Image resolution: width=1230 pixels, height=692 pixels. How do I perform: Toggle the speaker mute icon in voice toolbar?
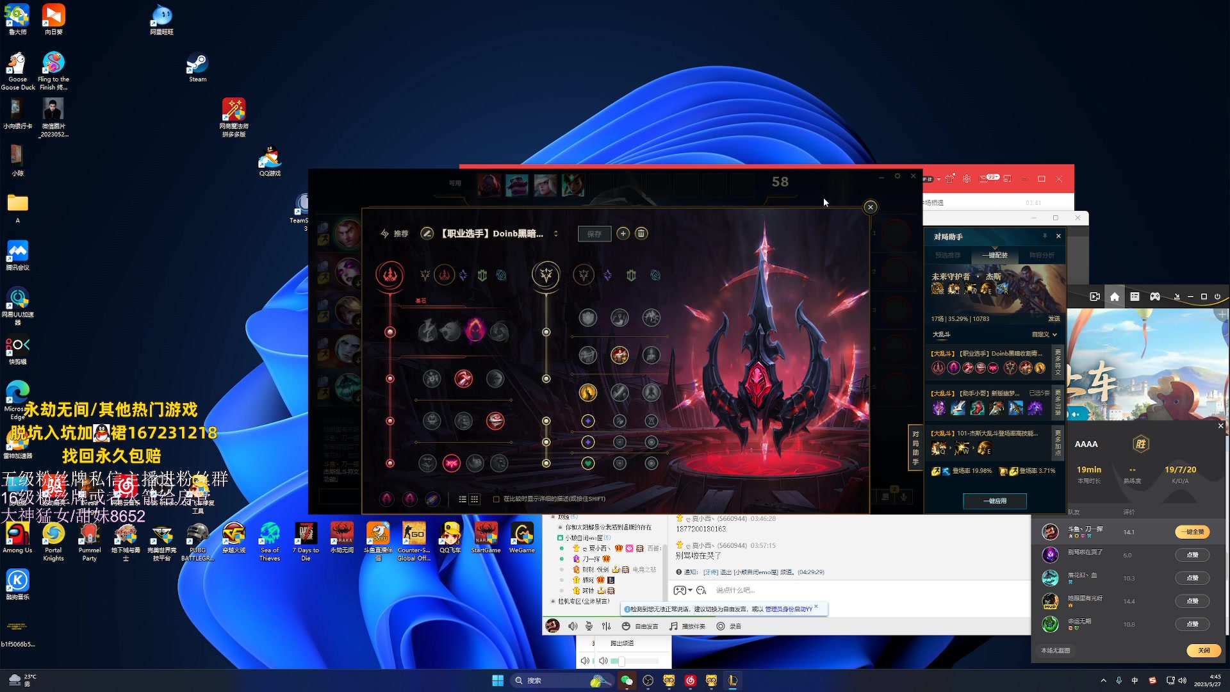[x=572, y=626]
